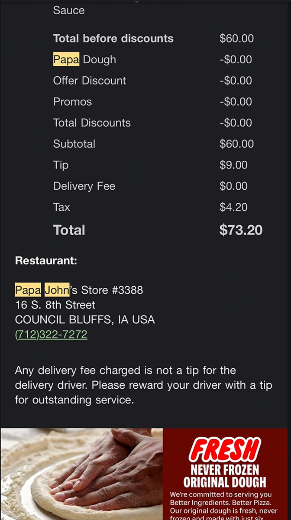Image resolution: width=291 pixels, height=520 pixels.
Task: Click the highlighted "John" in the store name
Action: [x=57, y=289]
